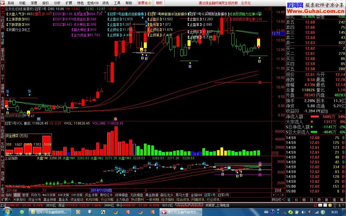Open the Windows Start menu
The height and width of the screenshot is (216, 346).
7,212
